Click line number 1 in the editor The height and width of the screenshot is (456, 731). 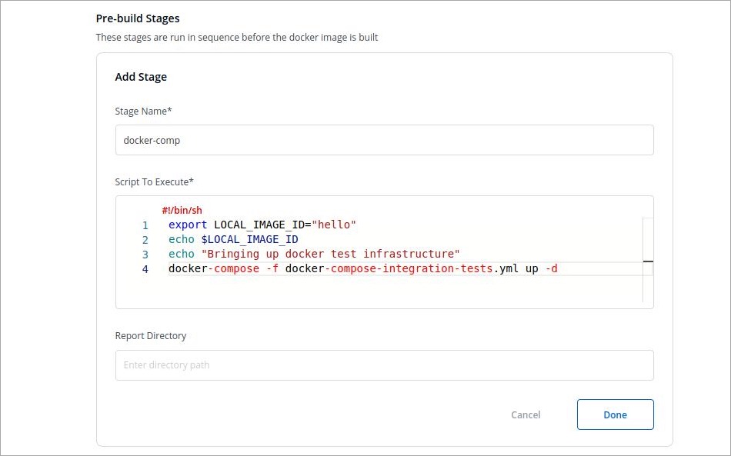[145, 225]
